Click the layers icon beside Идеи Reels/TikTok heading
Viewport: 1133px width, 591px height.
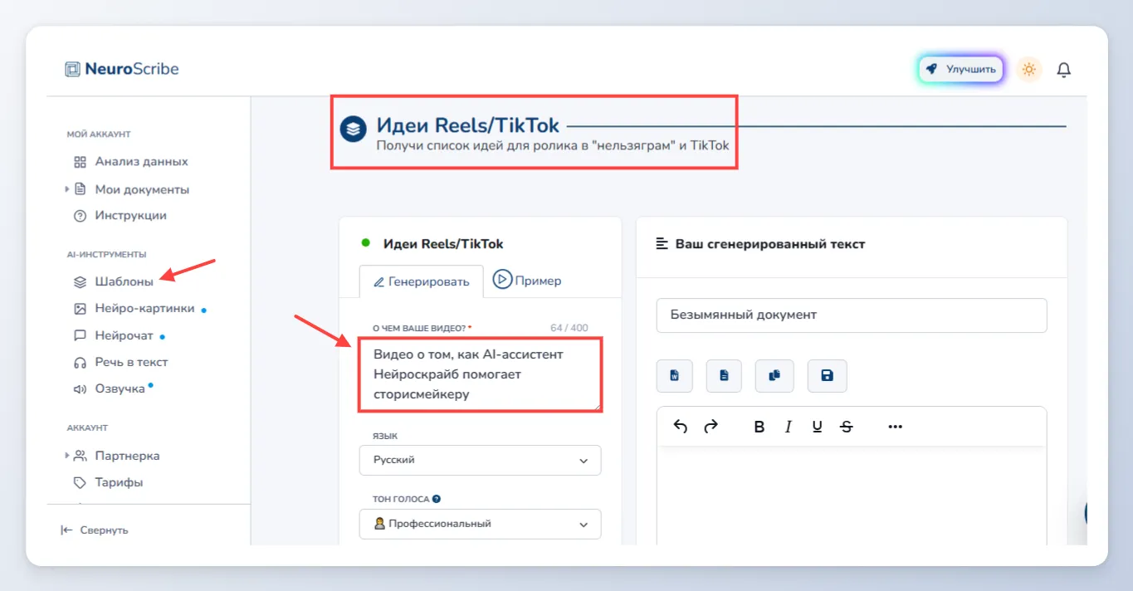354,129
